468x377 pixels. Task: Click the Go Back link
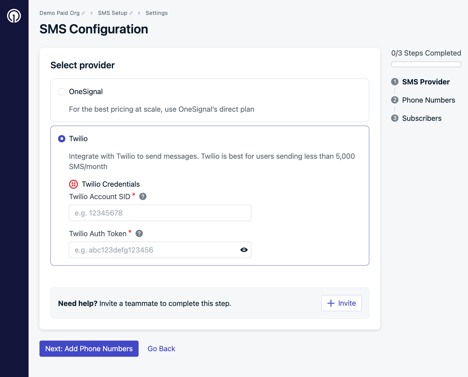click(x=161, y=349)
